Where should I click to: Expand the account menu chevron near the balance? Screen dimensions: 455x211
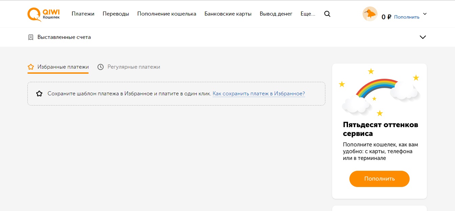coord(425,14)
